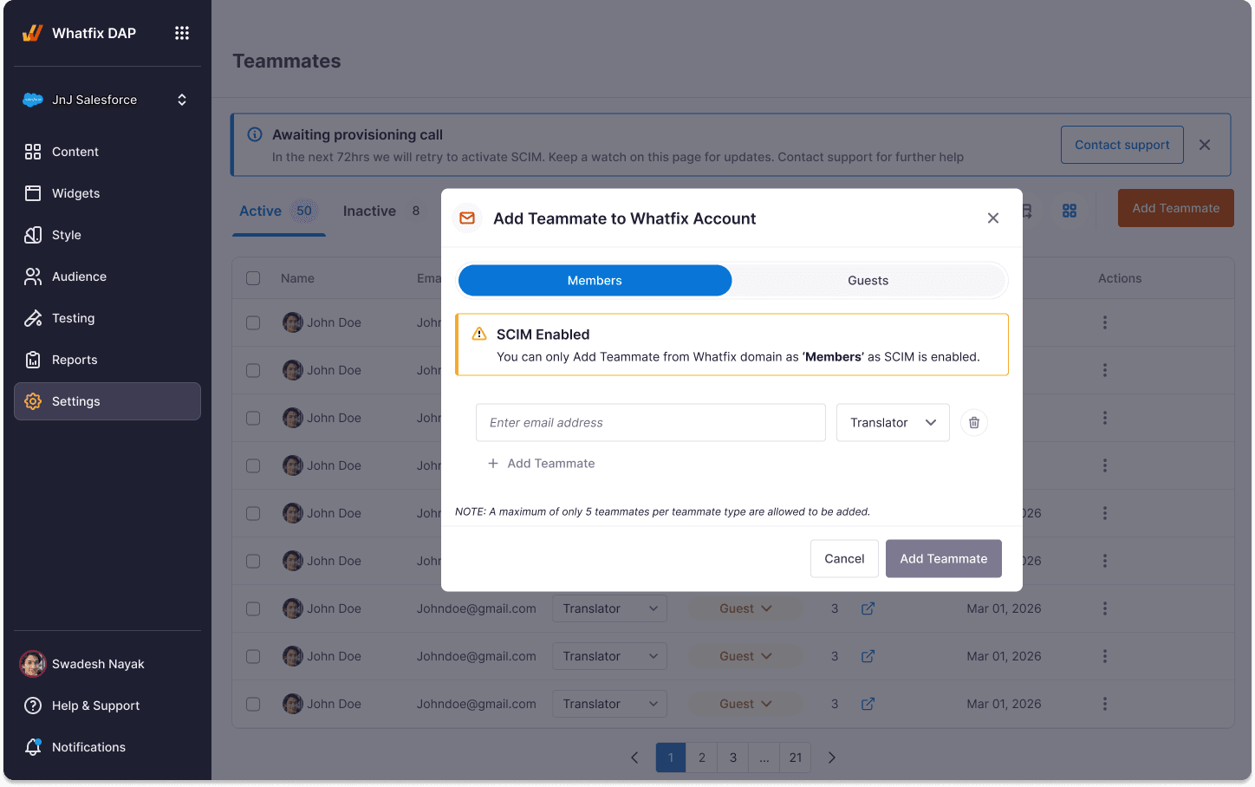Tick the checkbox for the fourth John Doe row
This screenshot has width=1255, height=787.
tap(253, 465)
